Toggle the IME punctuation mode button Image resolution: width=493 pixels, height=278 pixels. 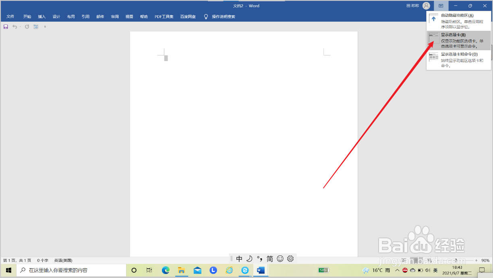click(260, 259)
